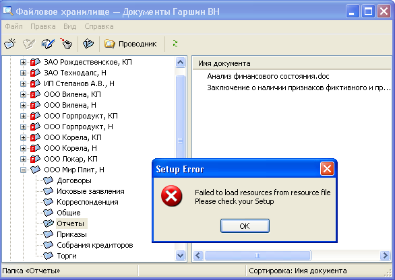Viewport: 395px width, 280px height.
Task: Click the tree scrollbar down arrow
Action: pyautogui.click(x=181, y=256)
